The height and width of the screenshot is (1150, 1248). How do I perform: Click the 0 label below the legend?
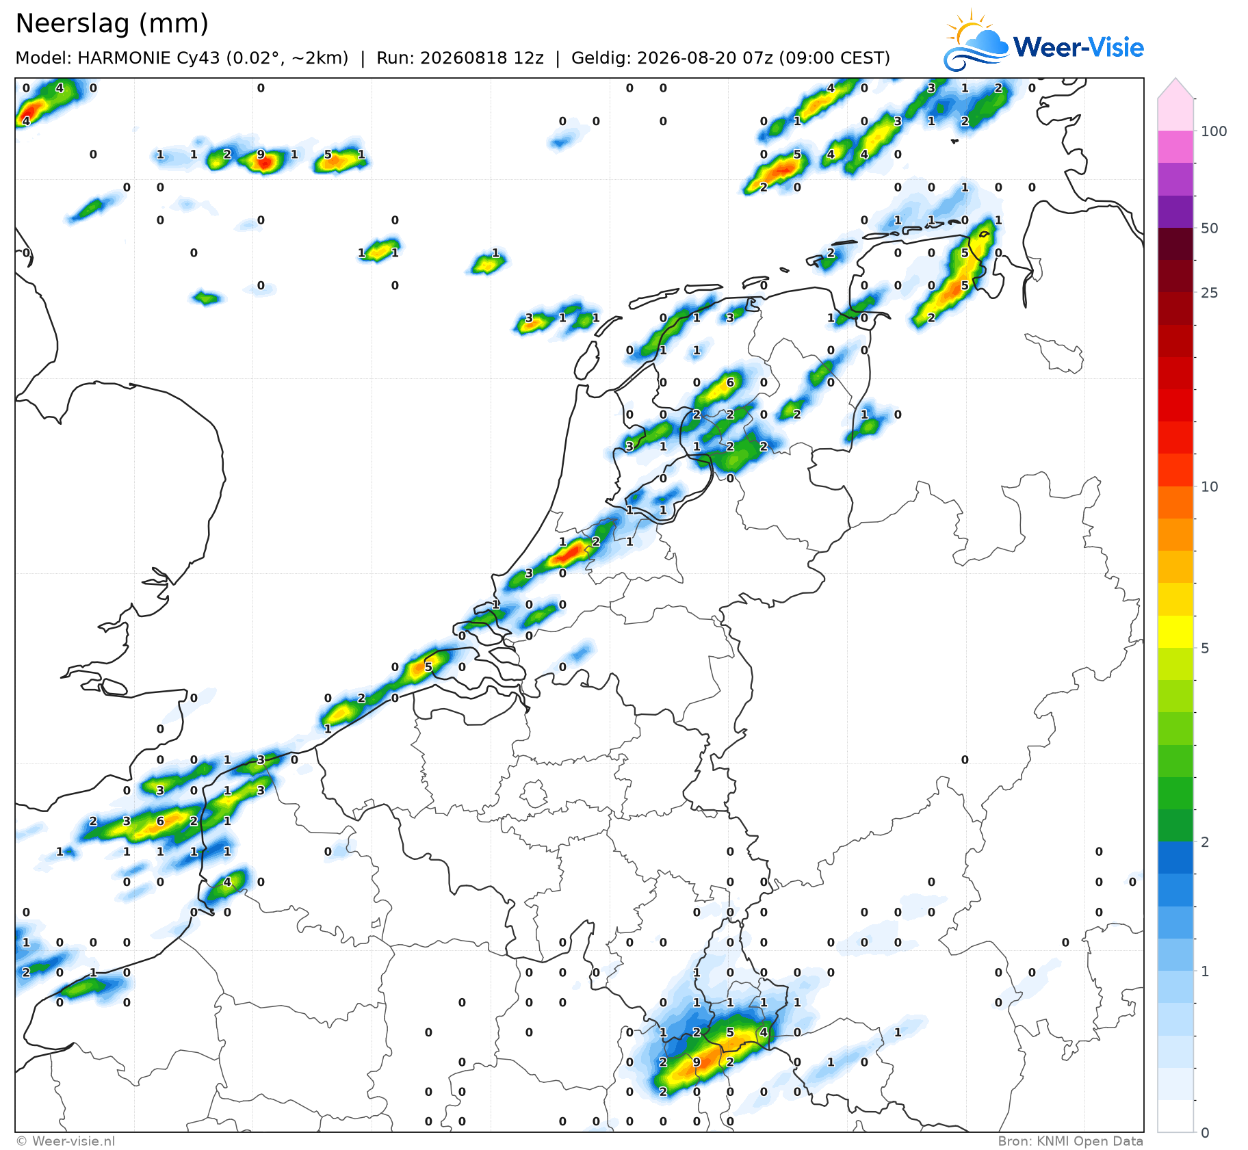[x=1205, y=1133]
